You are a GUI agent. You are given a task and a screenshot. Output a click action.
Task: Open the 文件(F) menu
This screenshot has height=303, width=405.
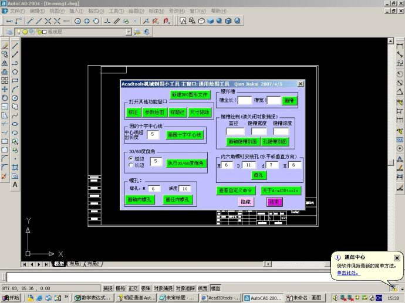click(x=17, y=11)
